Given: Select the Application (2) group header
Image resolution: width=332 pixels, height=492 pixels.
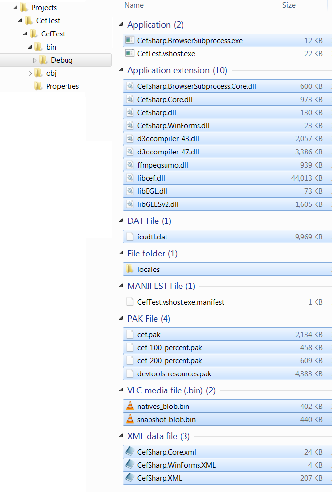Looking at the screenshot, I should [x=155, y=25].
